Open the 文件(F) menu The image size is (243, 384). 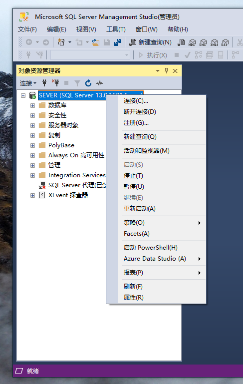pyautogui.click(x=27, y=29)
